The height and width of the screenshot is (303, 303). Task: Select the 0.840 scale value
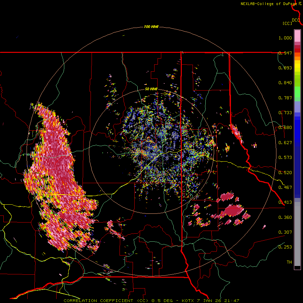coord(285,83)
